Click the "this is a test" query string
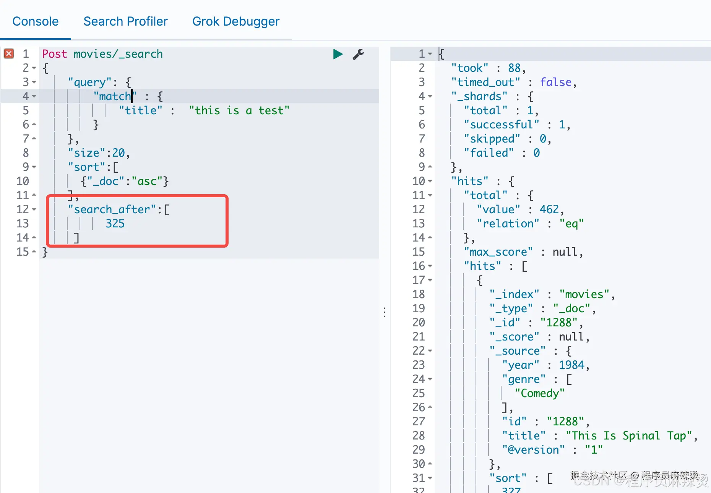This screenshot has height=493, width=711. pyautogui.click(x=239, y=110)
